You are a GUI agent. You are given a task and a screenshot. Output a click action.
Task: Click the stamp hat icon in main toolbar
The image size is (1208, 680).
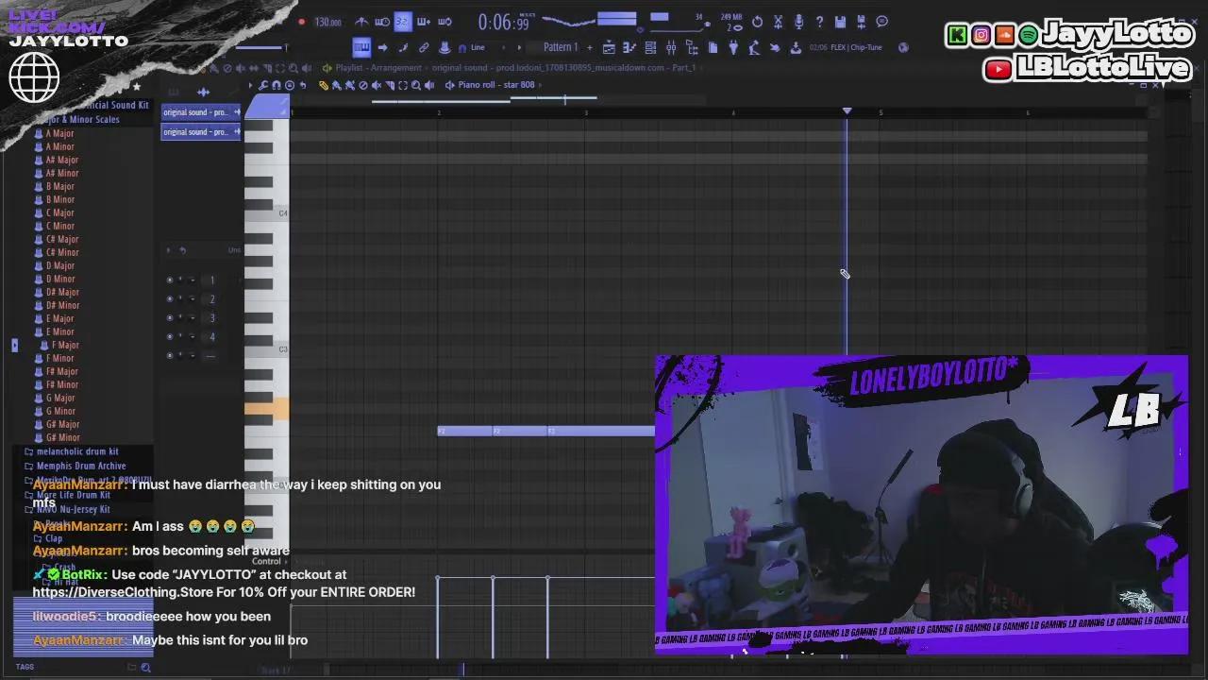(x=445, y=47)
